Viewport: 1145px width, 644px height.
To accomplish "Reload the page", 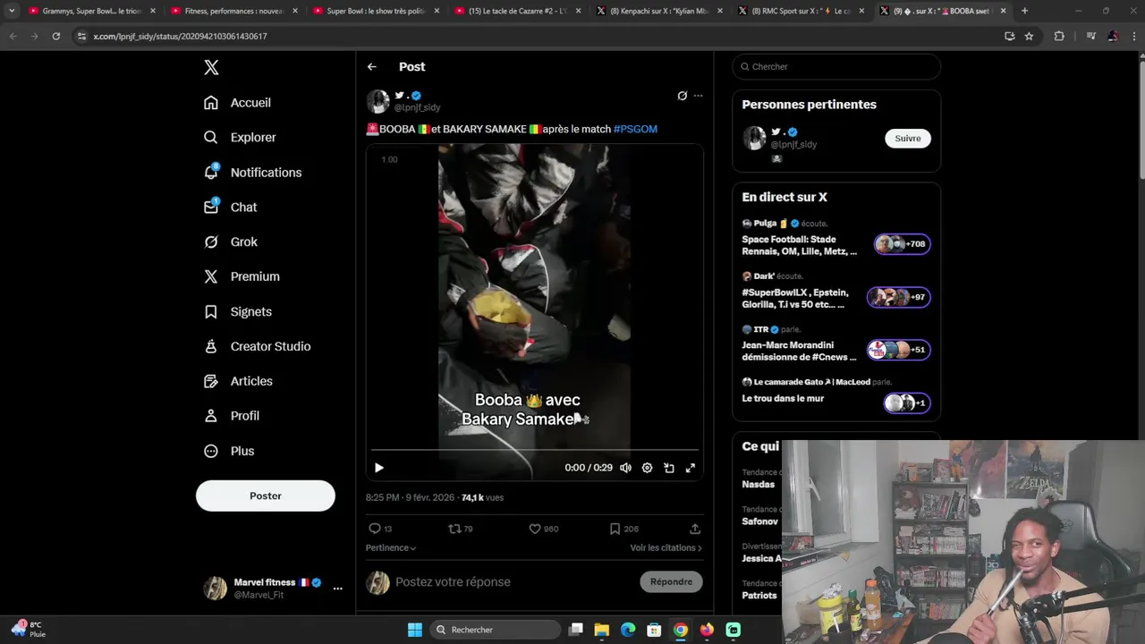I will click(55, 36).
